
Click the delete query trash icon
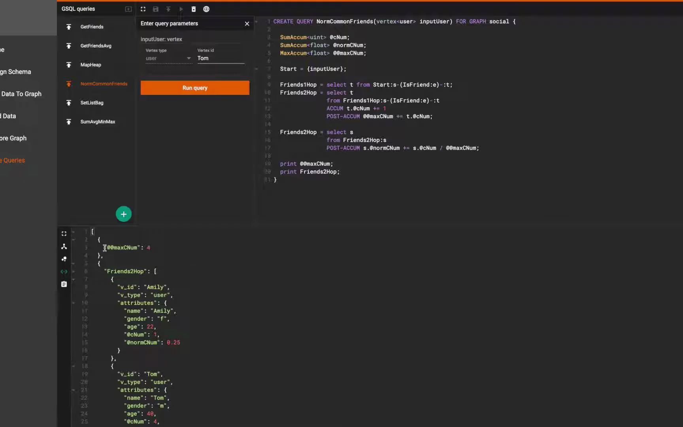point(194,9)
